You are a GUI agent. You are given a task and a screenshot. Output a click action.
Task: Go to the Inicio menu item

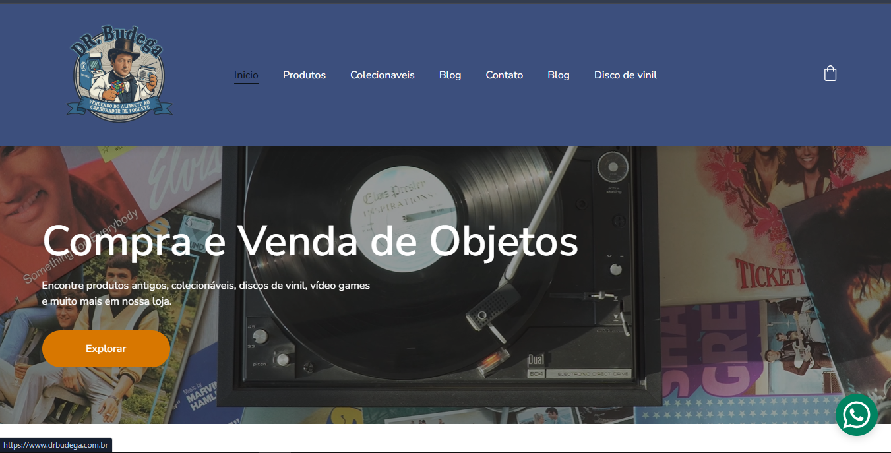point(246,75)
